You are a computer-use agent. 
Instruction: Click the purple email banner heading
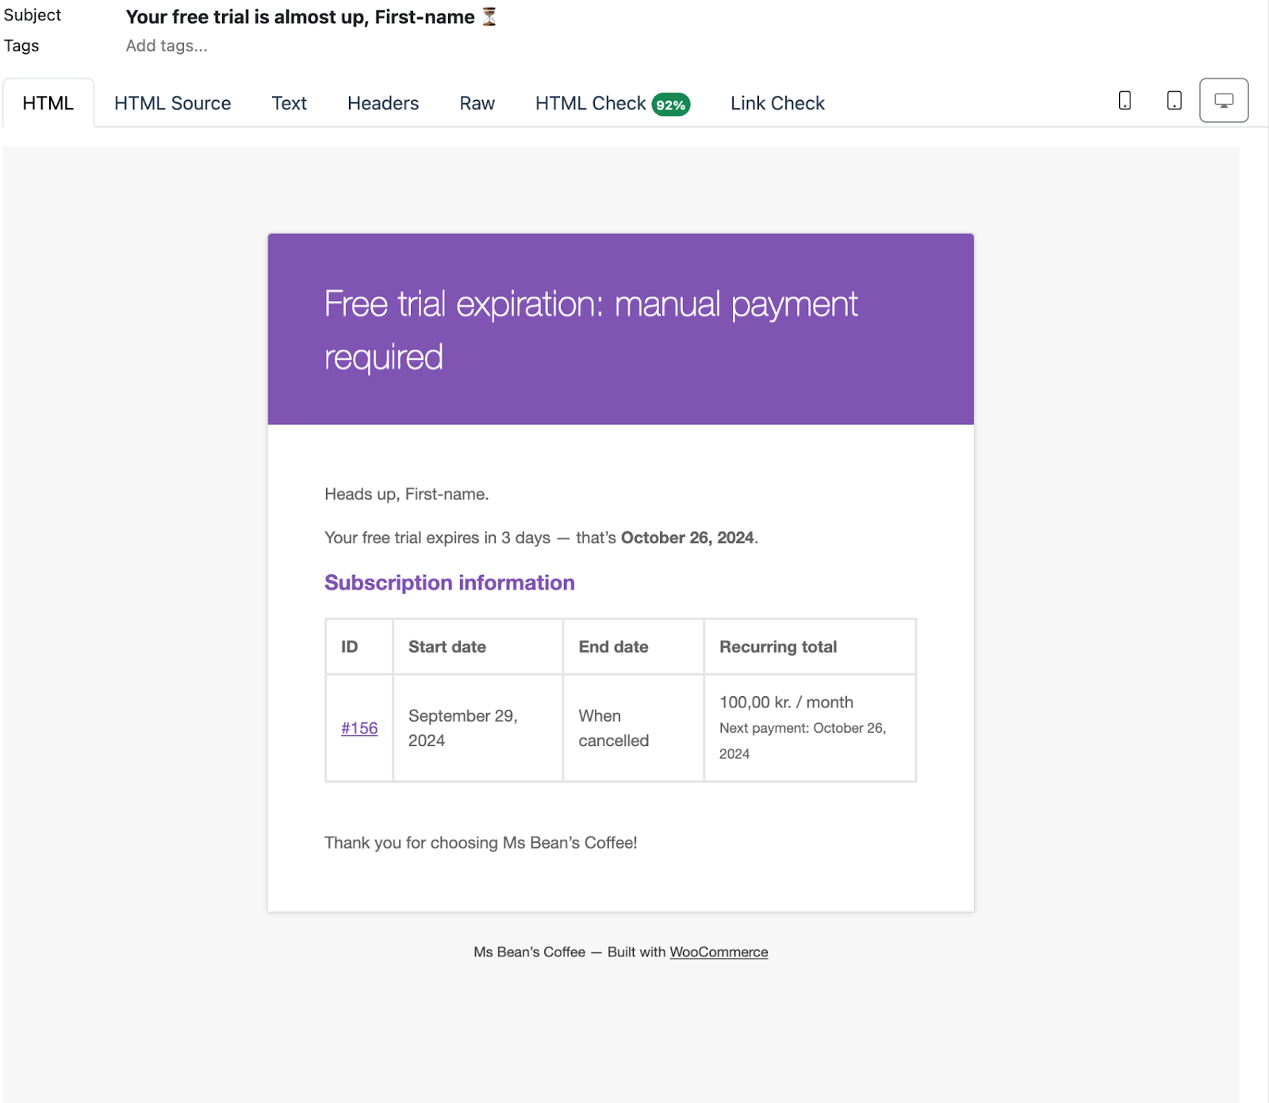[x=591, y=327]
